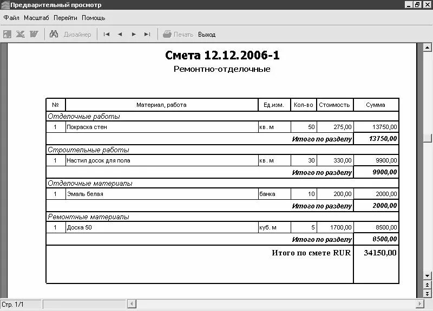Open the Помощь menu
The image size is (433, 311).
[x=93, y=18]
